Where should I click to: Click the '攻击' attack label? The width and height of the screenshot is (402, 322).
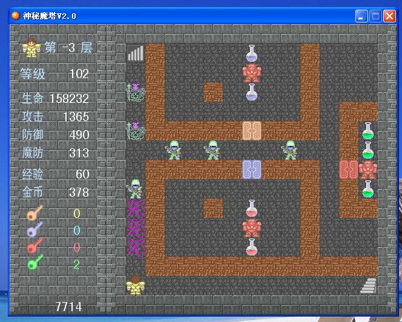[33, 117]
